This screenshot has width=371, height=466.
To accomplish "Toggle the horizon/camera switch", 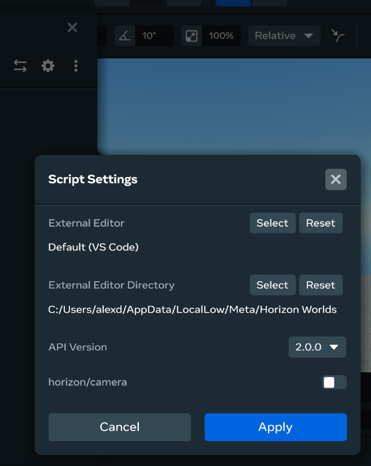I will 335,382.
